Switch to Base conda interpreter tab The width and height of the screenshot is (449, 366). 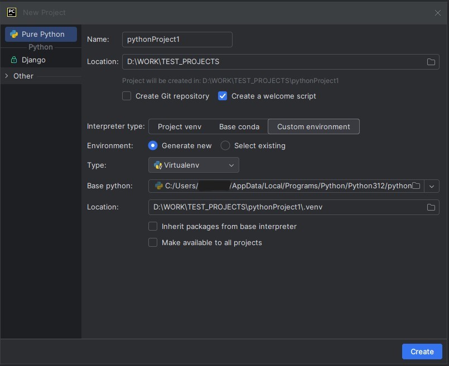(x=239, y=126)
